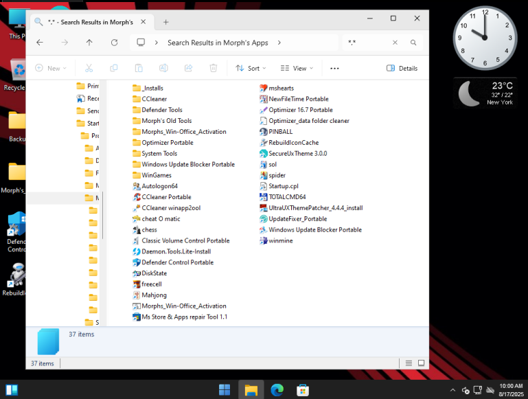Clear the search box text

pyautogui.click(x=395, y=43)
